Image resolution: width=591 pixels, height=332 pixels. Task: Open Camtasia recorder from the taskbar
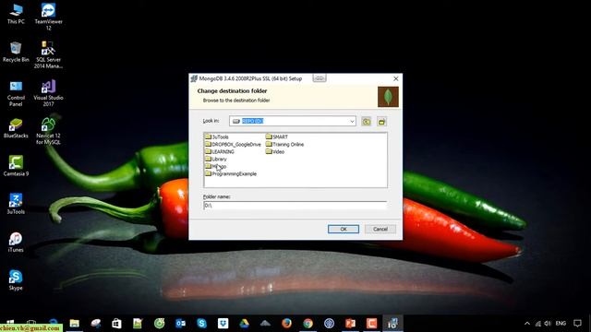click(x=371, y=323)
